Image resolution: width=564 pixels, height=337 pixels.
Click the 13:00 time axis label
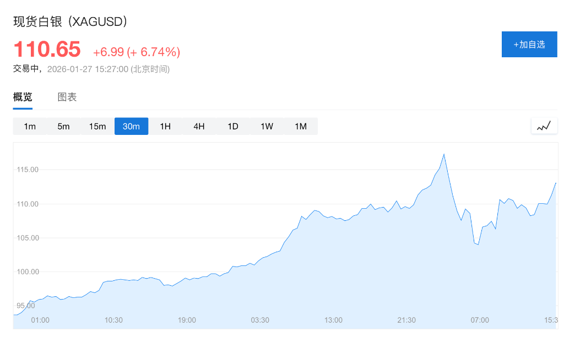[333, 320]
